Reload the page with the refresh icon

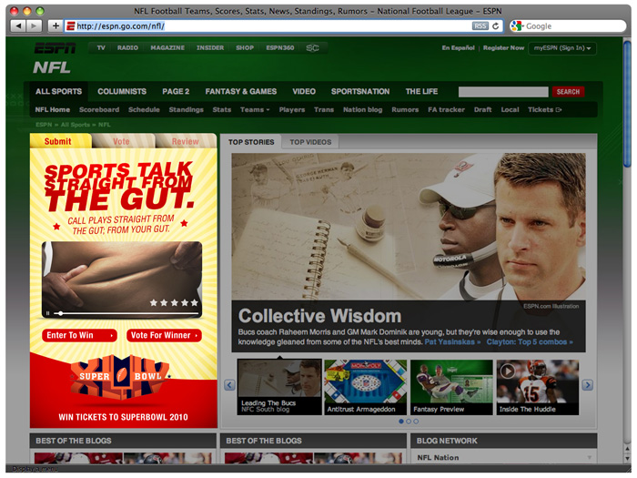pyautogui.click(x=496, y=26)
